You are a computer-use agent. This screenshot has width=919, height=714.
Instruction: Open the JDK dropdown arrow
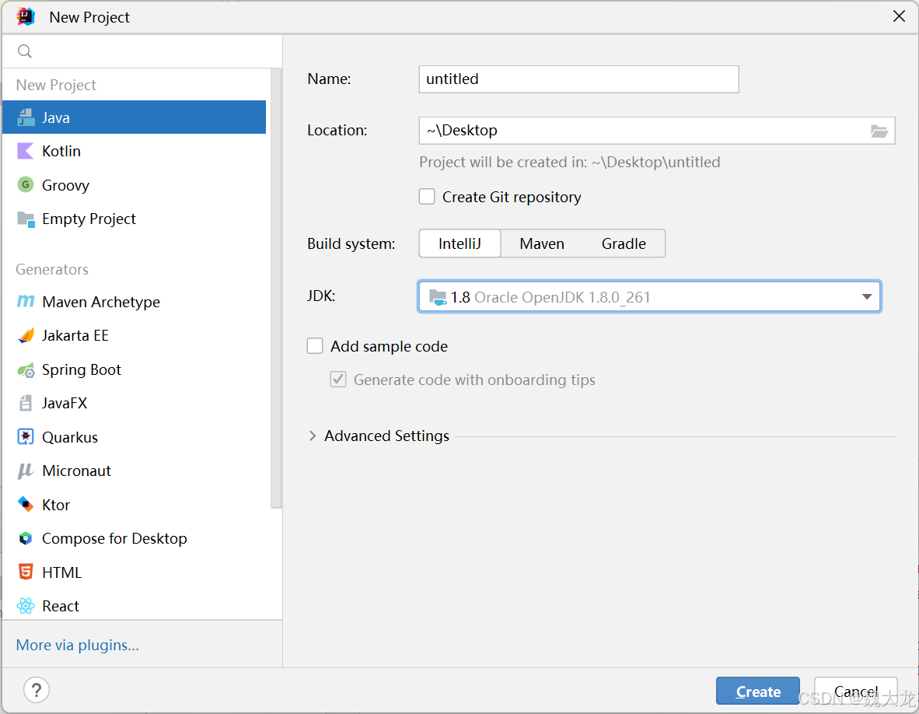(867, 296)
